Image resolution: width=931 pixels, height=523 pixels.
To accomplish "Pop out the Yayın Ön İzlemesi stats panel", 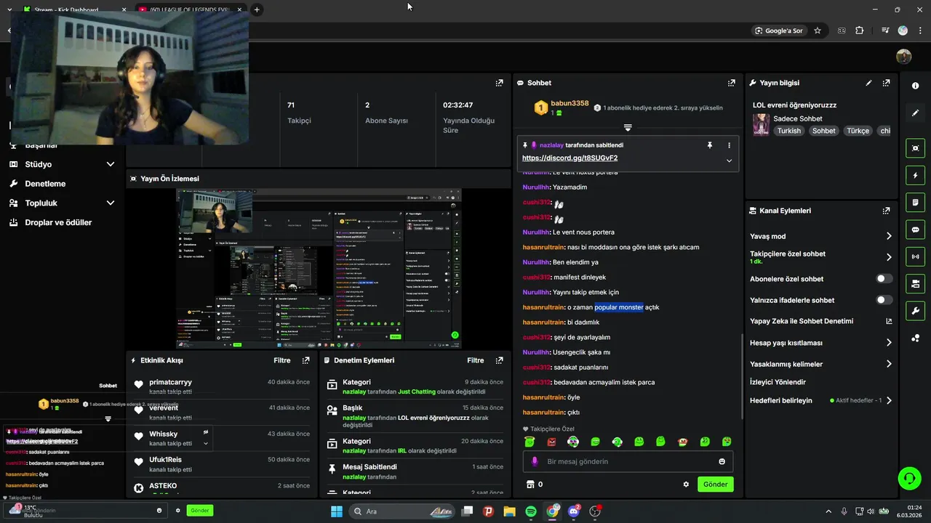I will pyautogui.click(x=499, y=83).
